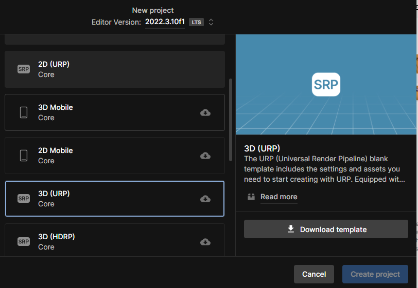Click the template list scrollbar
Viewport: 418px width, 288px height.
tap(231, 120)
